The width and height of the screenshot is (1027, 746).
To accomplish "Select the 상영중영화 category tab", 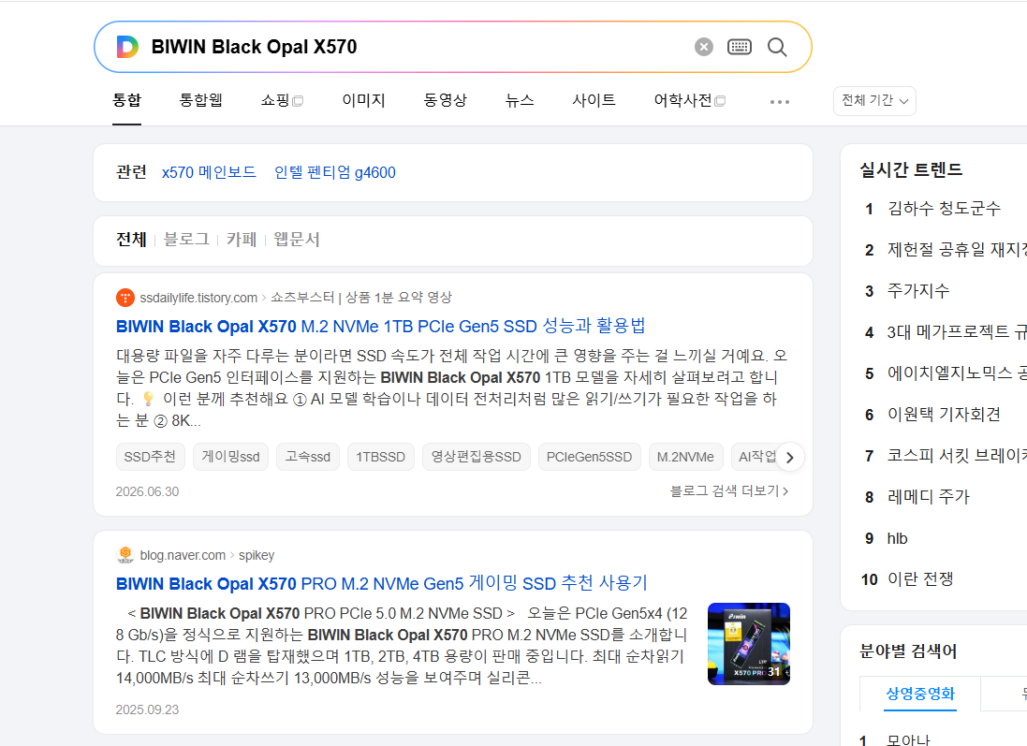I will click(920, 694).
